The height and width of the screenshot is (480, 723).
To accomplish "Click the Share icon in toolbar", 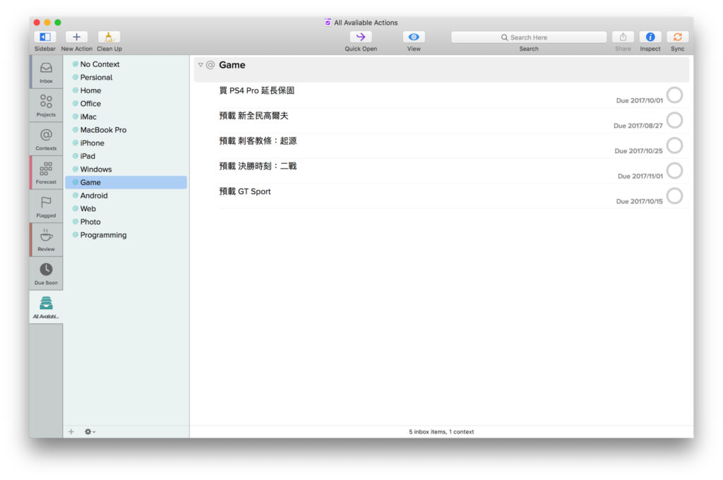I will click(623, 37).
